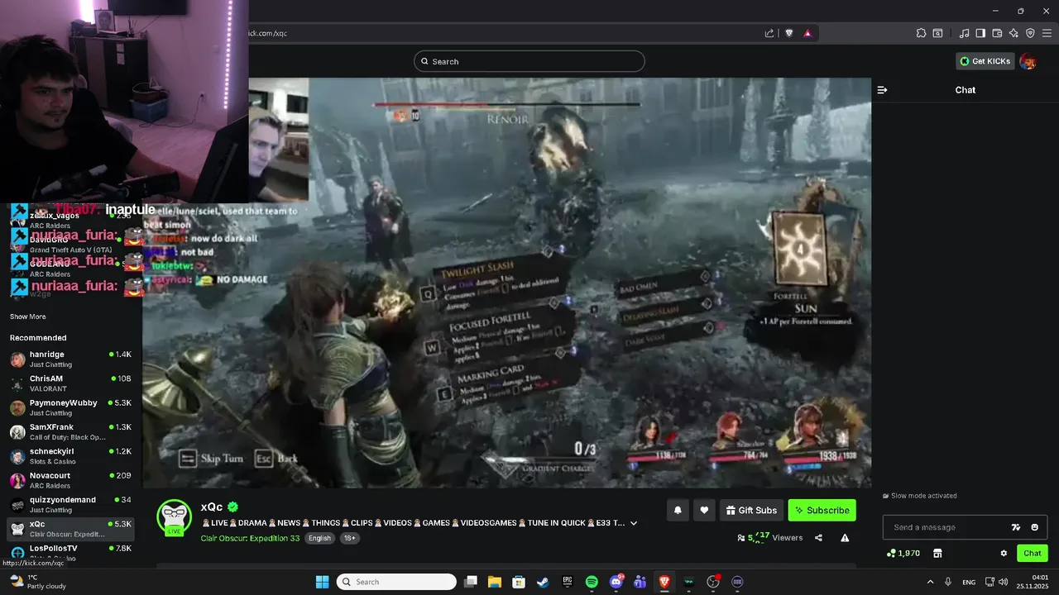Open Steam from taskbar
The width and height of the screenshot is (1059, 595).
coord(543,582)
